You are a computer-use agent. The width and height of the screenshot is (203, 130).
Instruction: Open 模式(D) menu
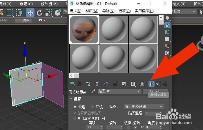[x=75, y=11]
